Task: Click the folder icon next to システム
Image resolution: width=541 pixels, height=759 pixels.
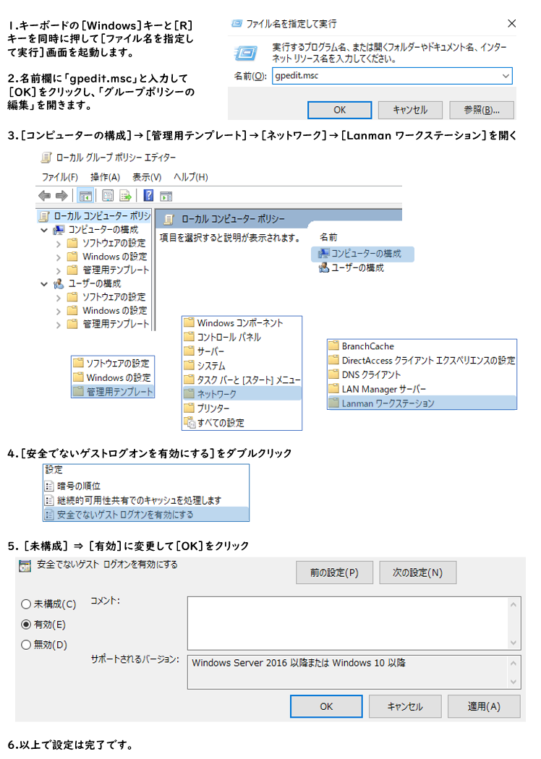Action: click(x=189, y=366)
